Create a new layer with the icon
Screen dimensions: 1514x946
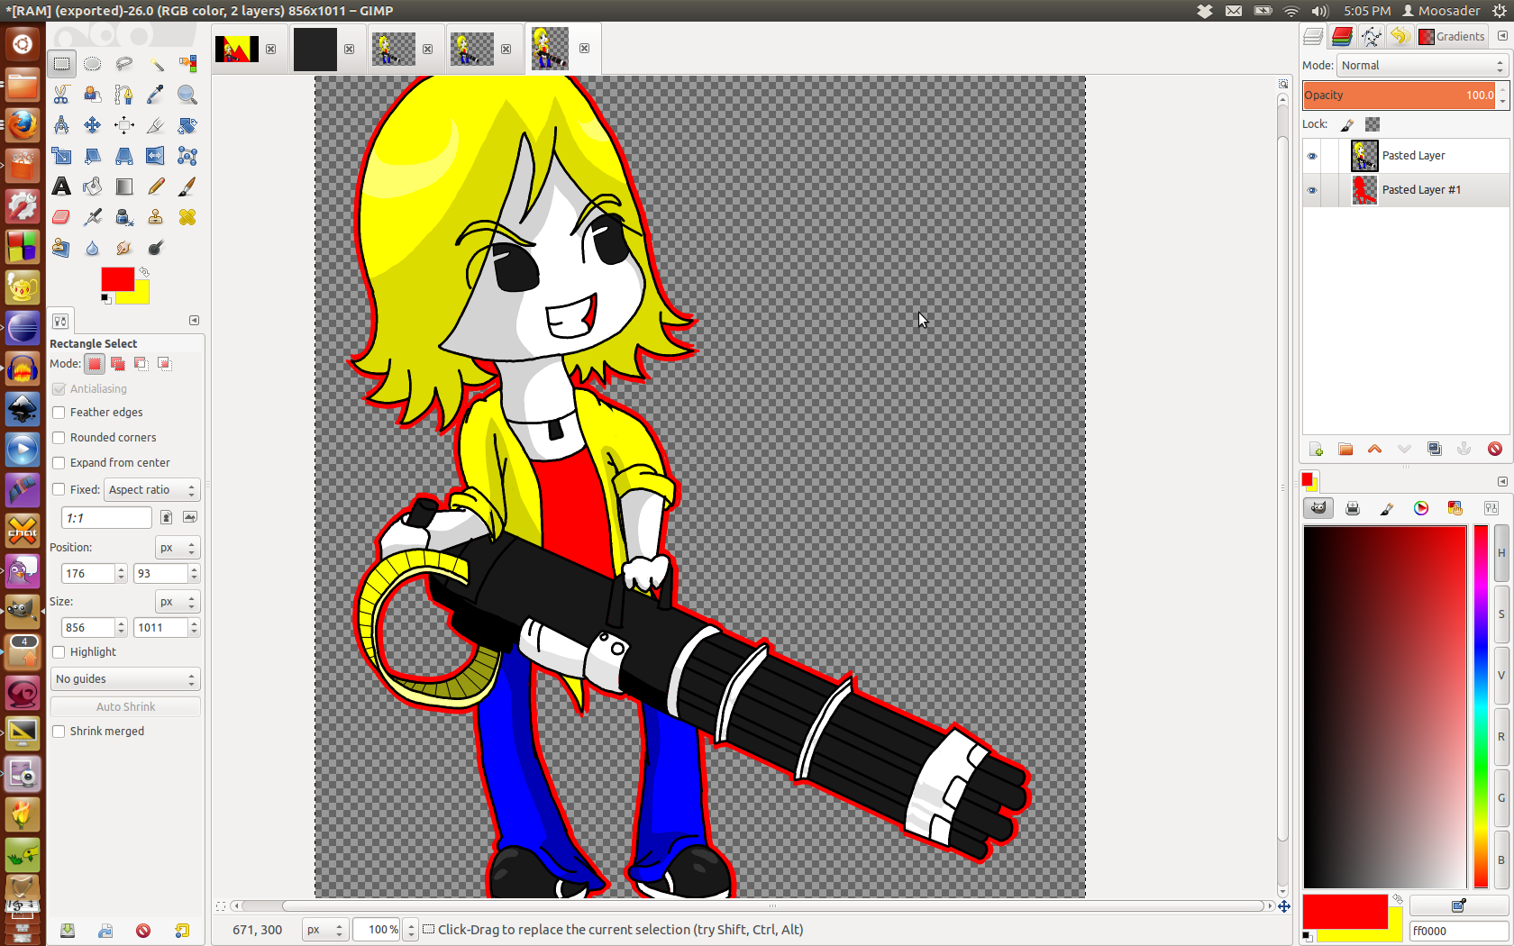pos(1316,449)
